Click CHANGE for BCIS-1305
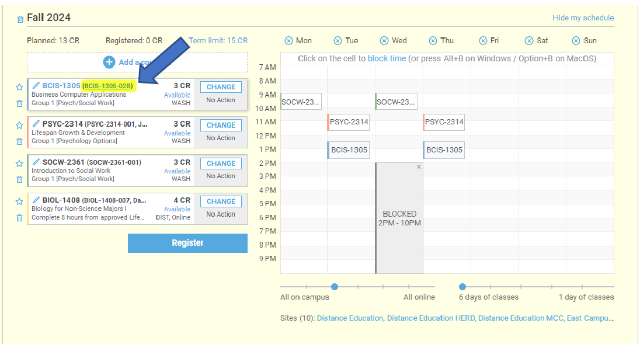 point(221,87)
